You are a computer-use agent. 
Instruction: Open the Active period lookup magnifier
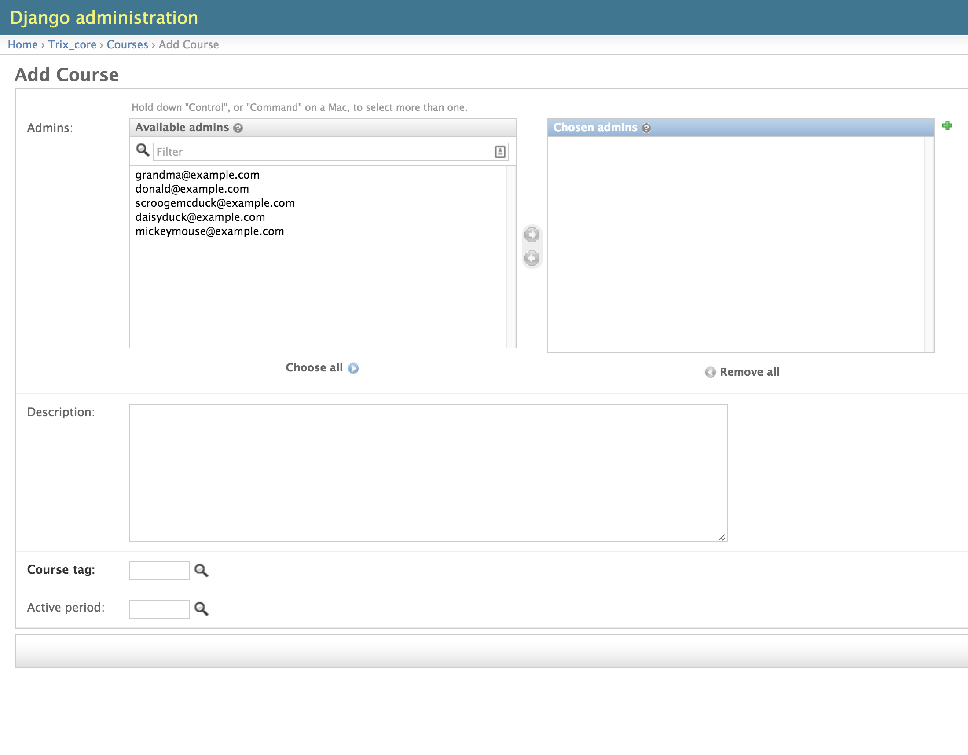pos(202,609)
